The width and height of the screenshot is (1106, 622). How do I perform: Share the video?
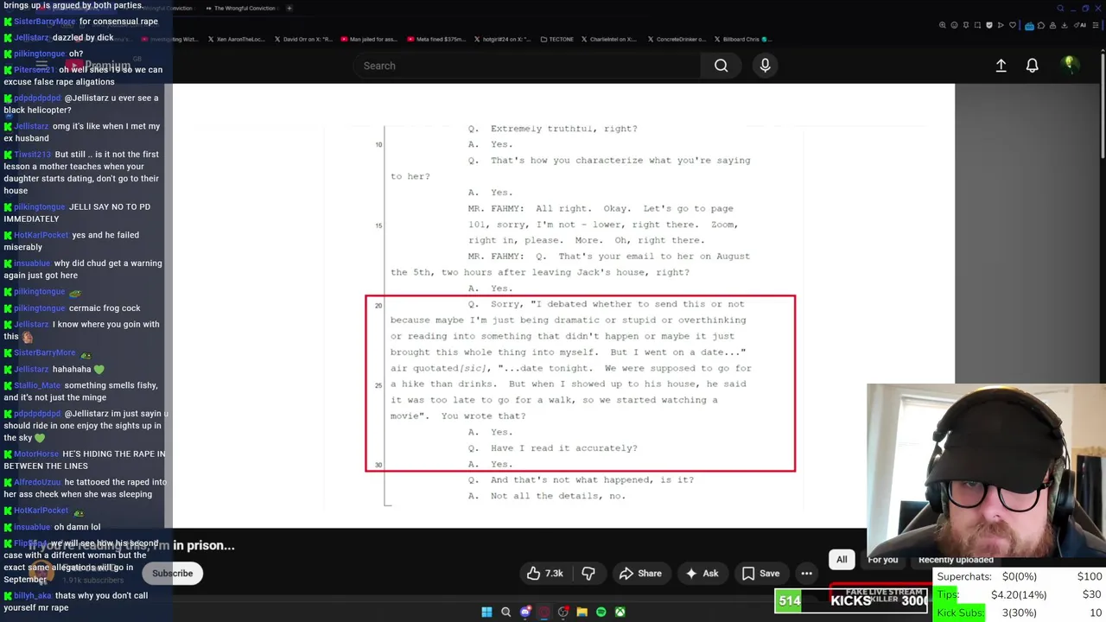point(640,574)
